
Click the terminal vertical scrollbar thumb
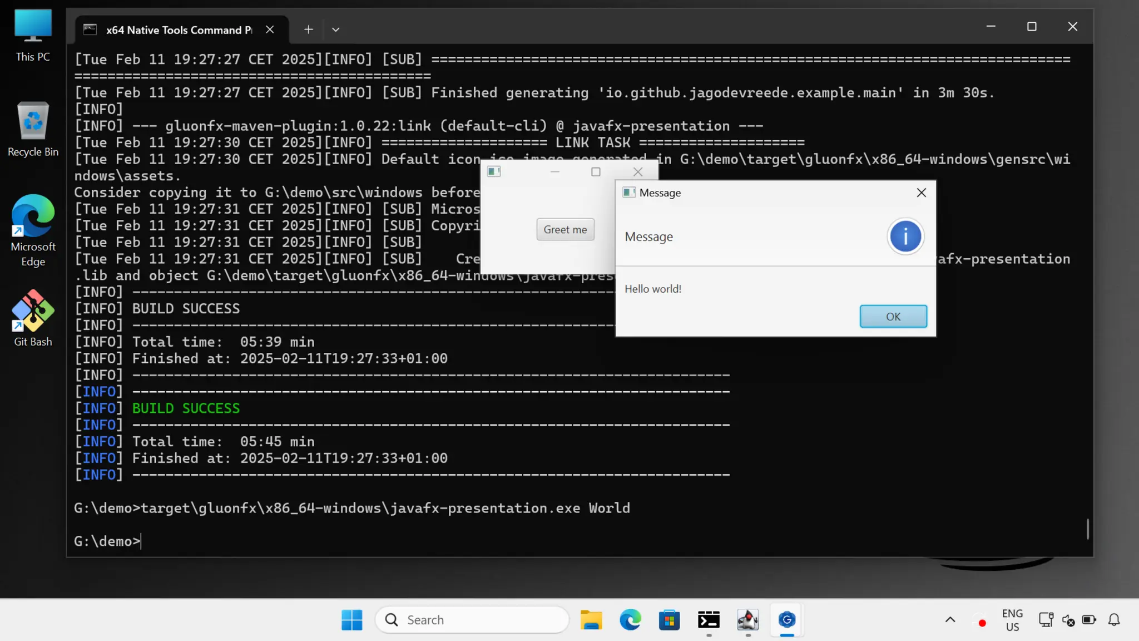coord(1087,529)
